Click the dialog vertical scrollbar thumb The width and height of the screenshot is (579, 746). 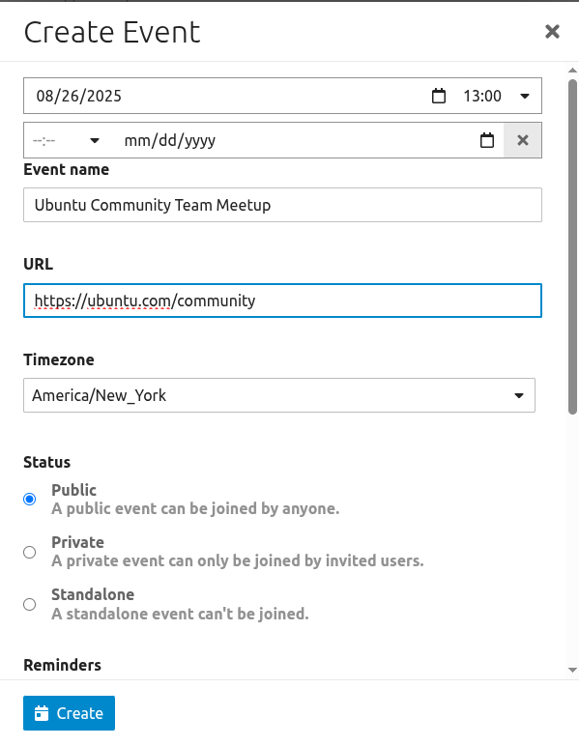click(572, 246)
